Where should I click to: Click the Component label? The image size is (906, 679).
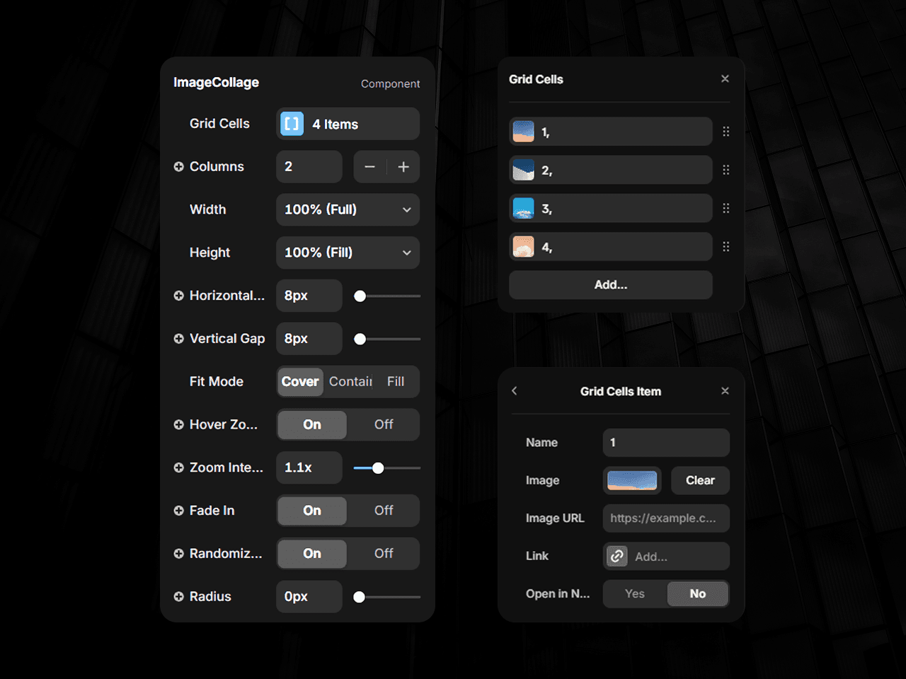point(390,83)
